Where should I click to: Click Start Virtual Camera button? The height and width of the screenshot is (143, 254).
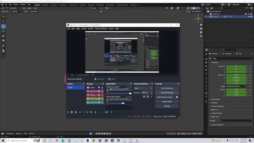click(165, 97)
